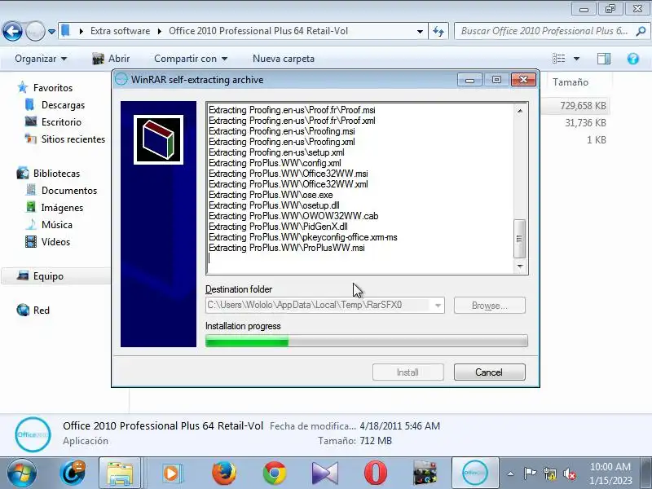The height and width of the screenshot is (489, 652).
Task: Select Bibliotecas in the navigation pane
Action: [x=56, y=174]
